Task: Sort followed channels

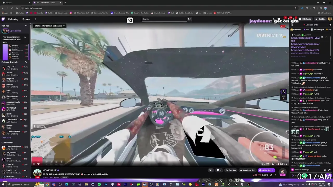Action: coord(26,62)
